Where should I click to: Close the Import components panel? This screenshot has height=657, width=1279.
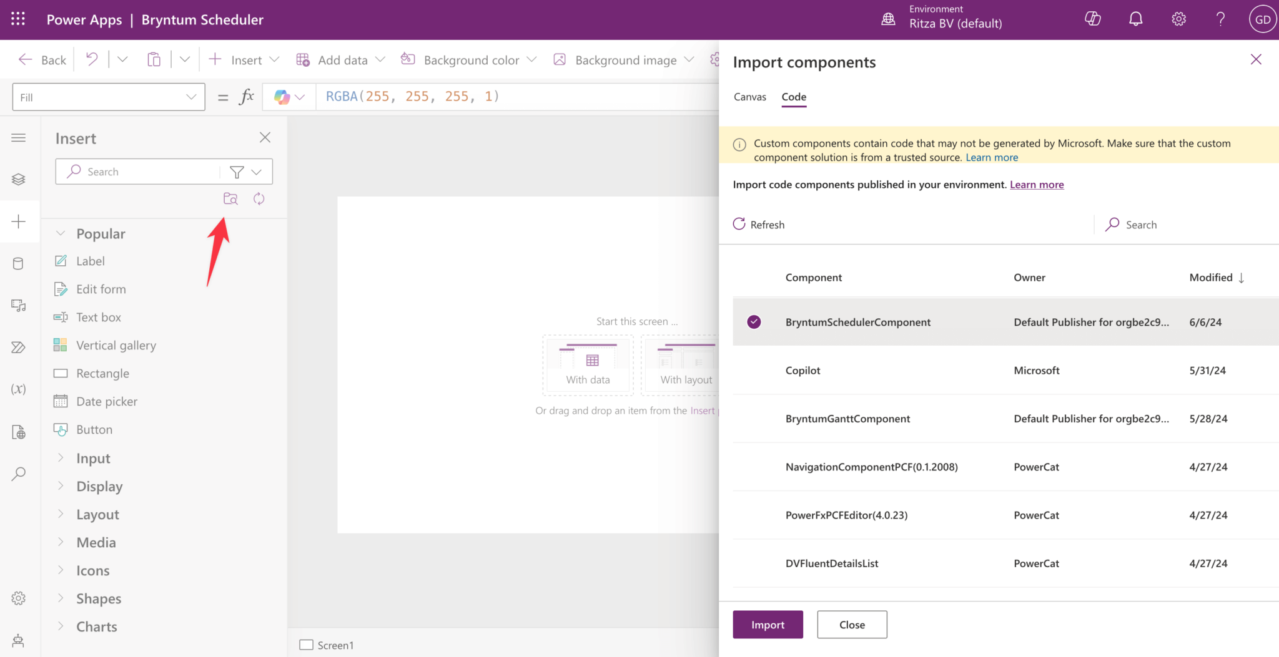click(1256, 59)
